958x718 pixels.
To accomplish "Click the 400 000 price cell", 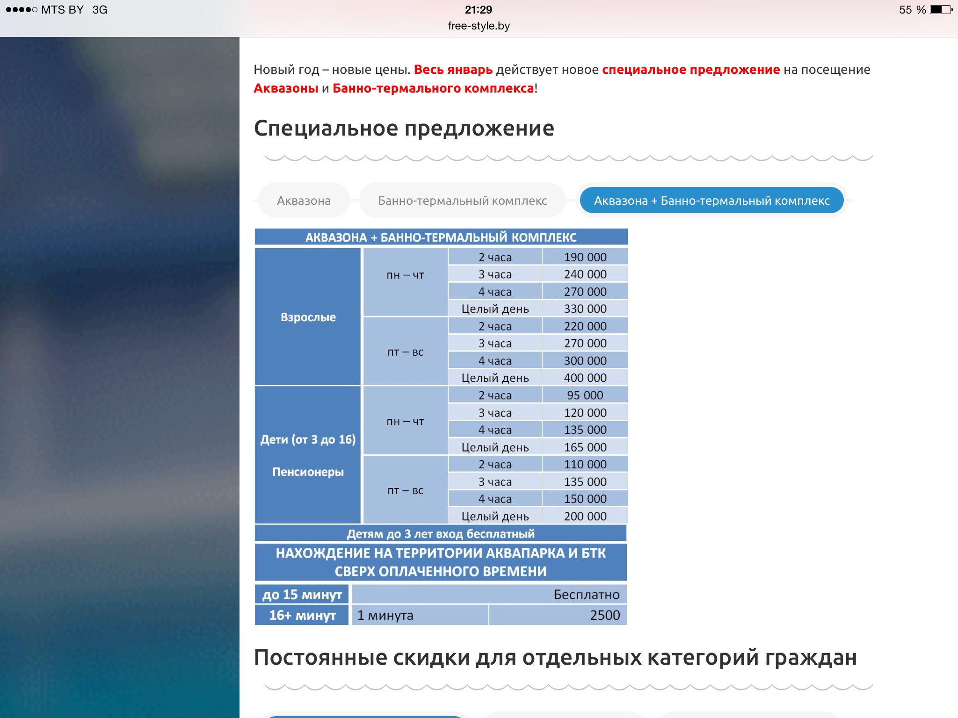I will click(585, 378).
